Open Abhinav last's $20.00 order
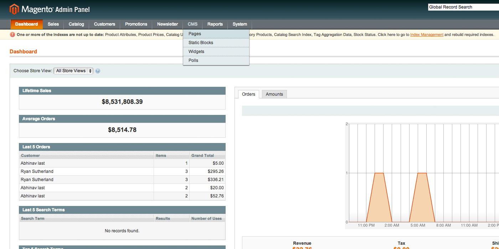The image size is (499, 249). point(122,188)
